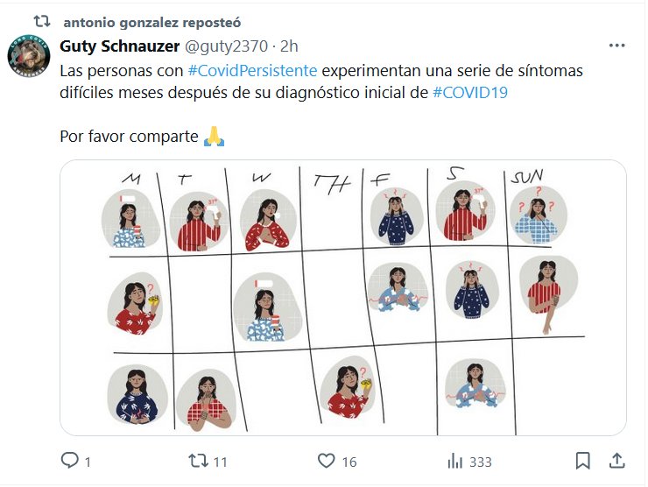648x487 pixels.
Task: Open the weekly symptoms calendar image
Action: pos(342,298)
